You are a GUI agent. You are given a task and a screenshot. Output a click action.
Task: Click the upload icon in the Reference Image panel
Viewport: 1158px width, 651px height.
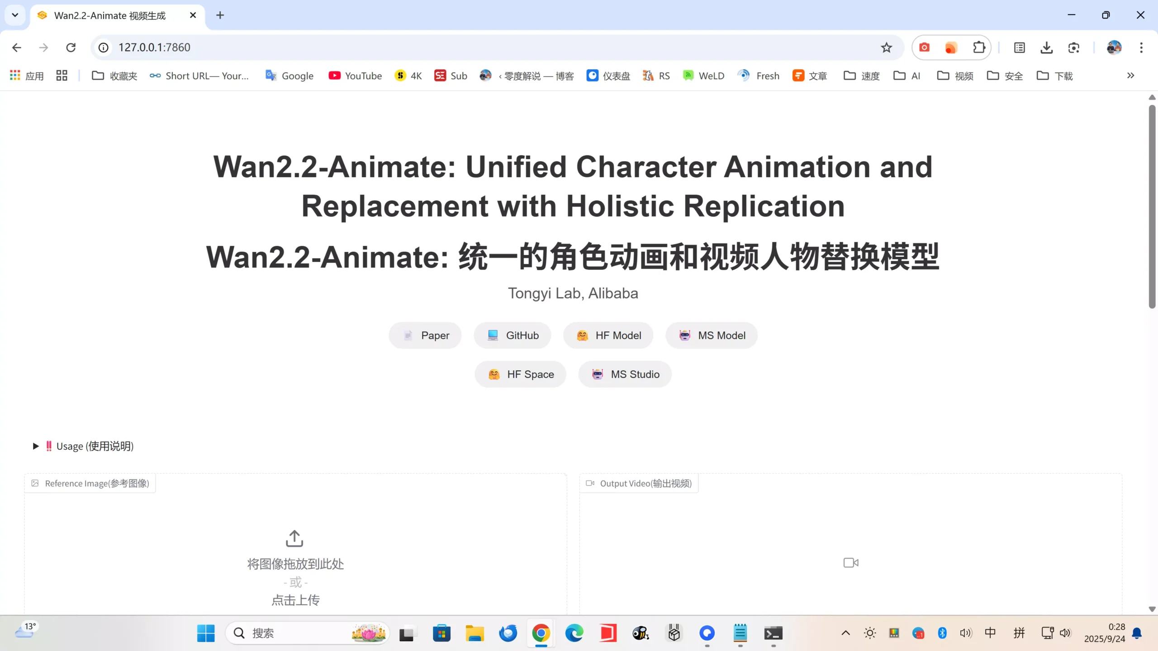tap(294, 538)
